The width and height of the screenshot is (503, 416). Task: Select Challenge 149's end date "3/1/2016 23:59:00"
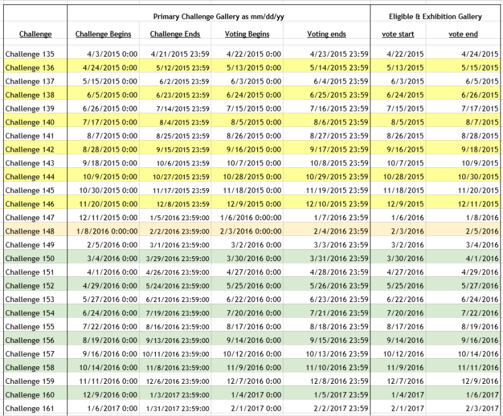[180, 245]
